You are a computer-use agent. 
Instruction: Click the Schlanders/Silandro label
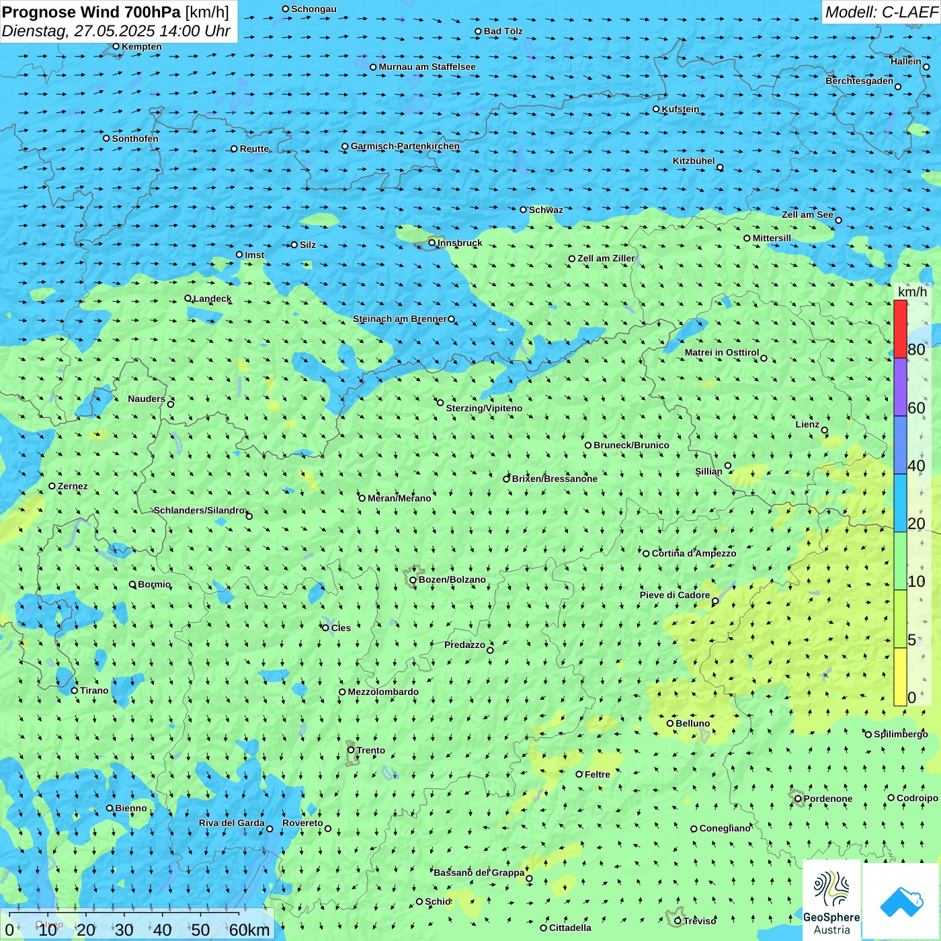pyautogui.click(x=200, y=510)
